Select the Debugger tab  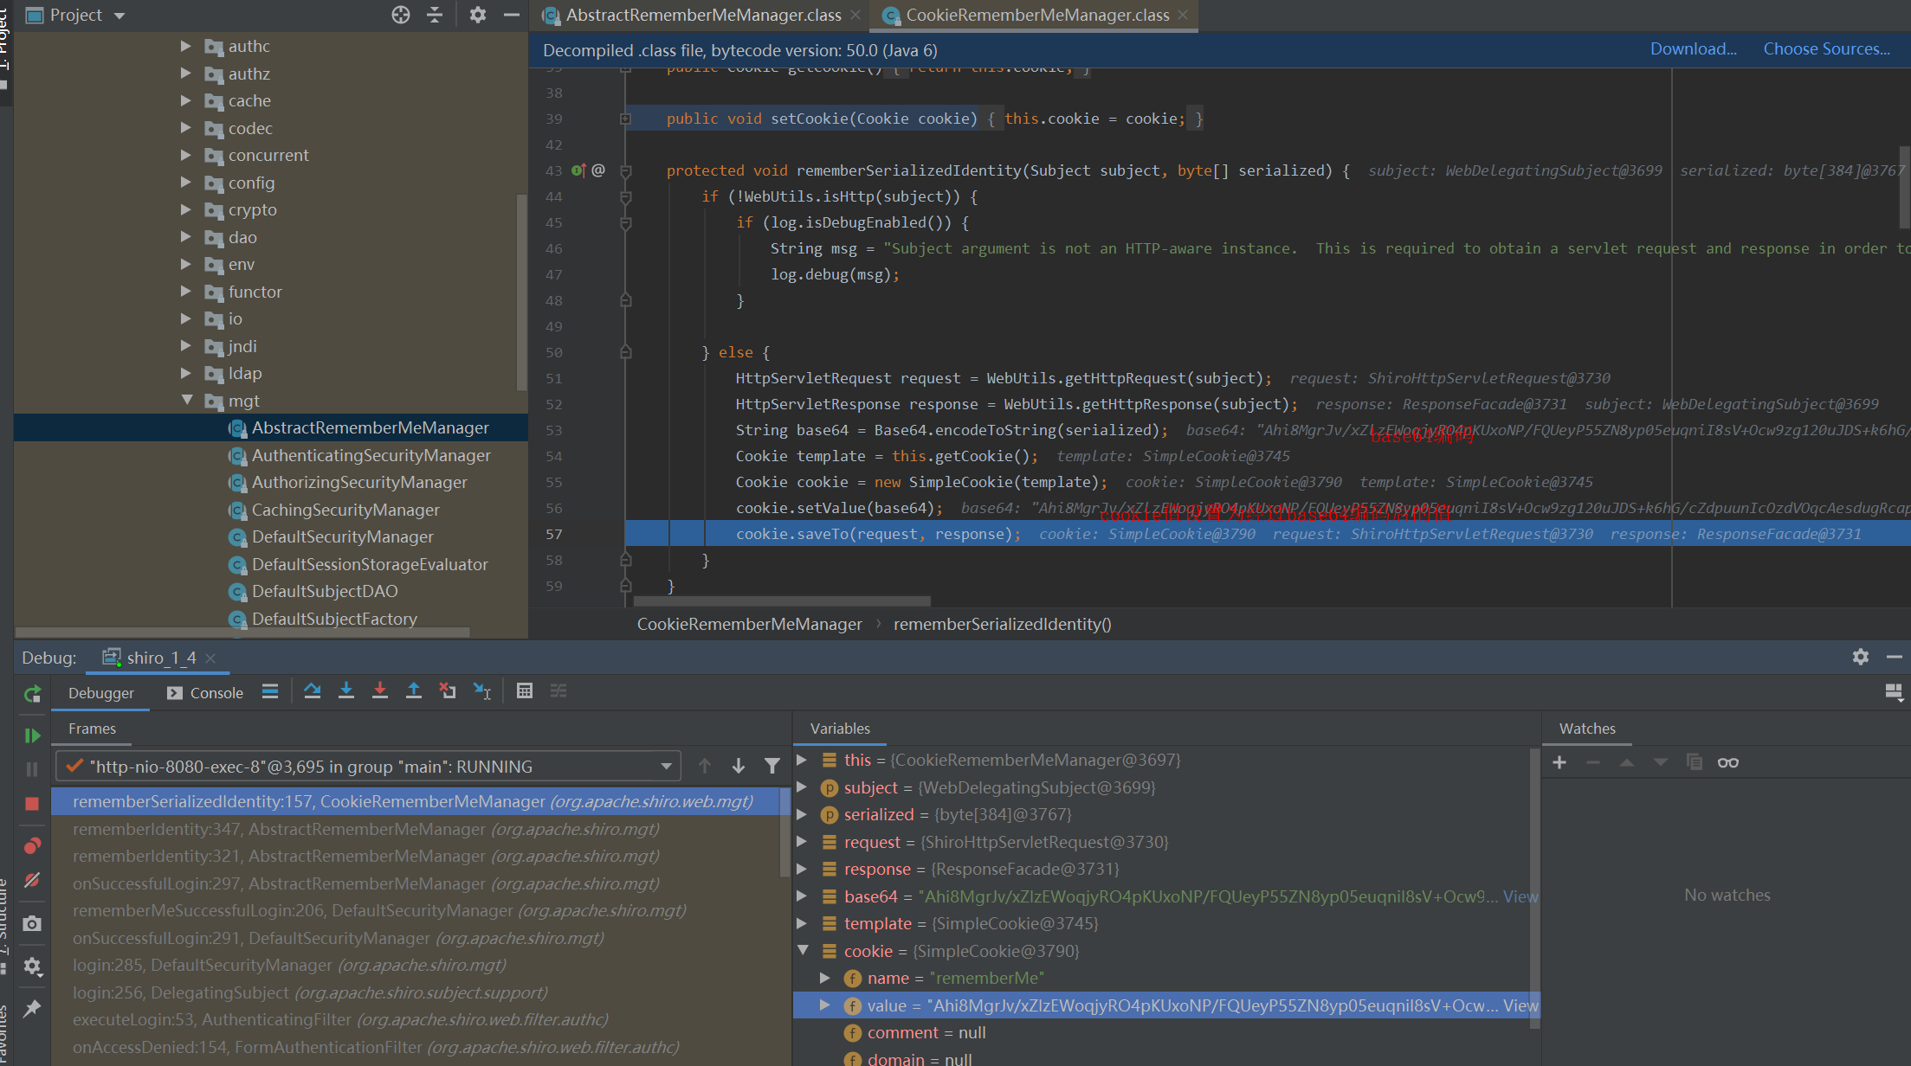(101, 693)
